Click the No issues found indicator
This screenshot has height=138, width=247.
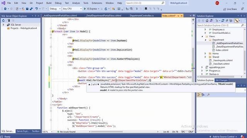coord(66,132)
